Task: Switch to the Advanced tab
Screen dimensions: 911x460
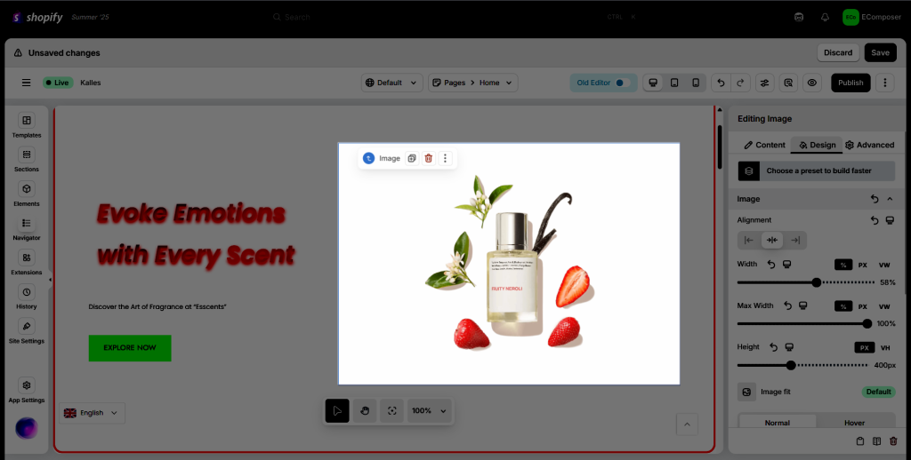Action: (x=869, y=145)
